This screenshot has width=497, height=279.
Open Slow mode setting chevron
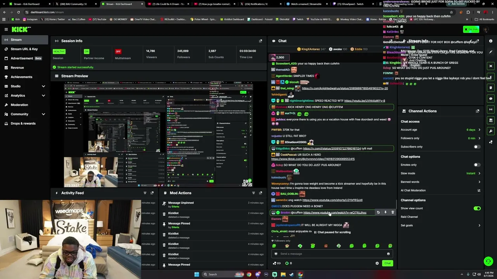coord(479,173)
